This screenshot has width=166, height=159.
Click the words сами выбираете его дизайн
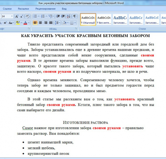click(41, 110)
